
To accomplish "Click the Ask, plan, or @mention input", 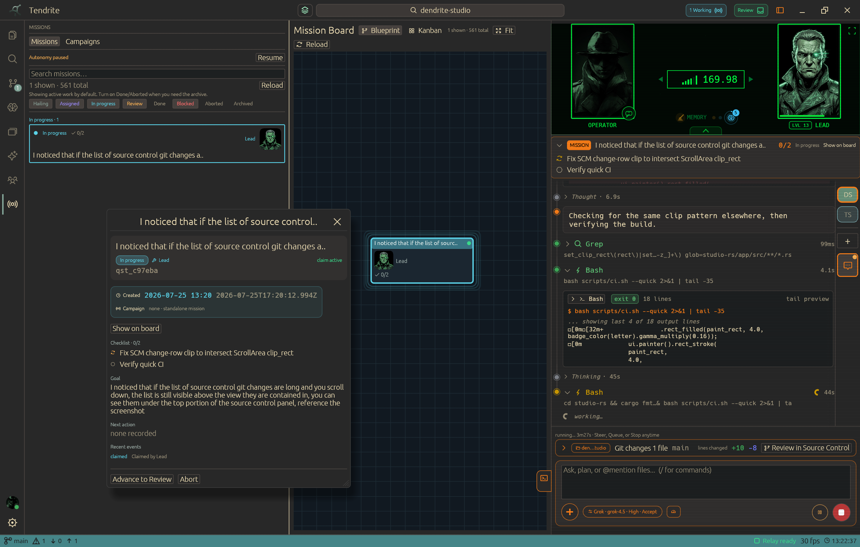I will [705, 482].
